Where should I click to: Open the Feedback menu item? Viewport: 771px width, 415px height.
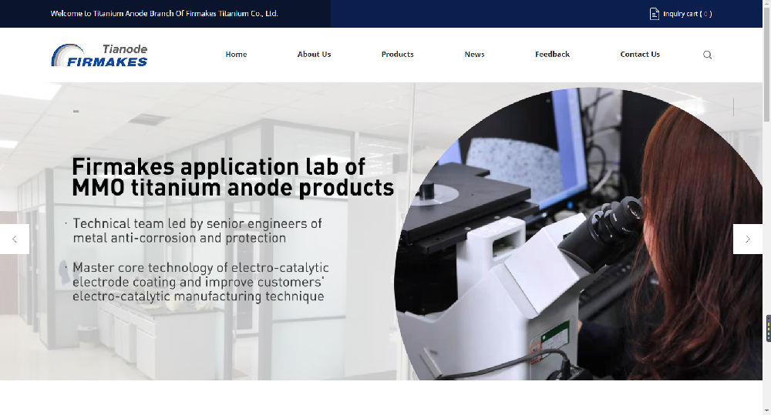point(552,55)
